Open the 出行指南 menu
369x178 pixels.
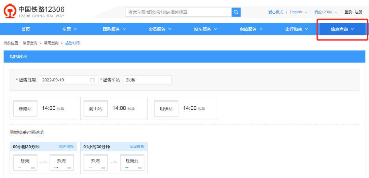pyautogui.click(x=297, y=29)
